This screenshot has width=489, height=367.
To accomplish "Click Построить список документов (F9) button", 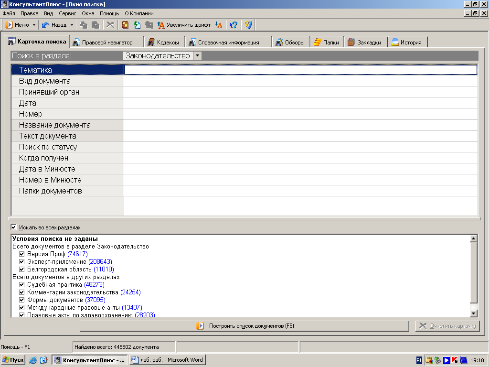I will click(x=244, y=326).
